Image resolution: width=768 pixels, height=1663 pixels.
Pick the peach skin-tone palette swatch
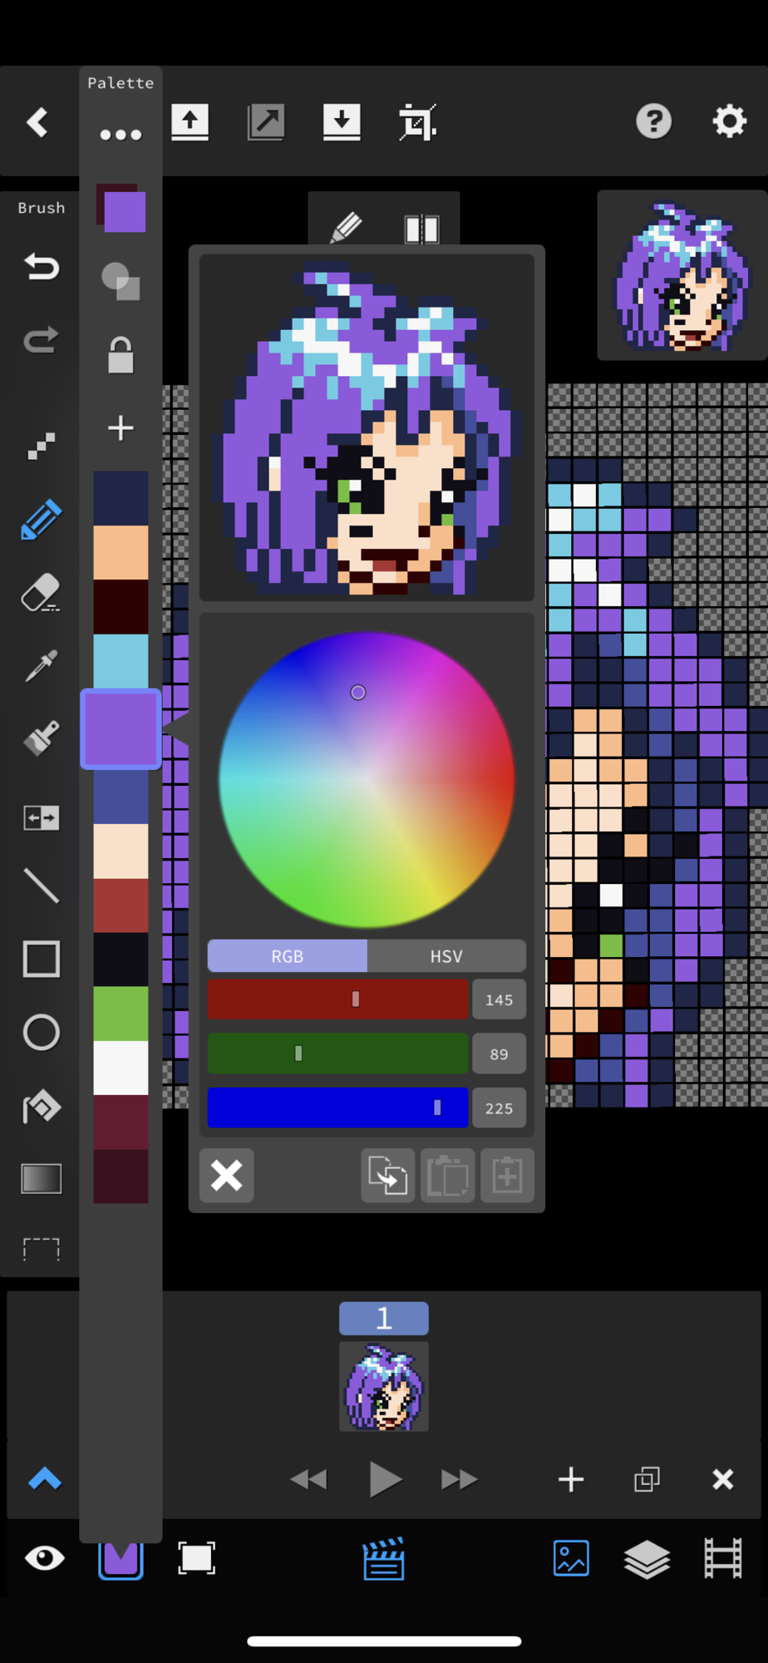pos(121,552)
